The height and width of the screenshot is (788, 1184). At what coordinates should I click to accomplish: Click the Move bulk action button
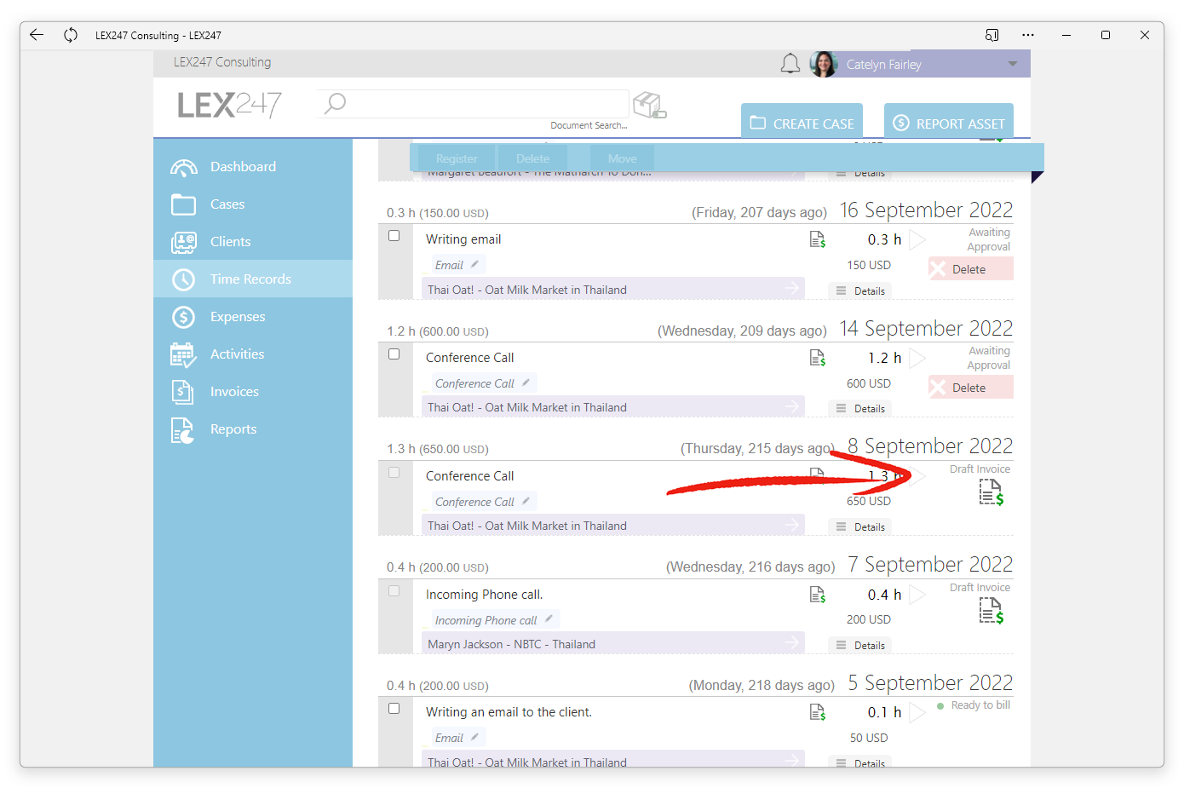(622, 158)
